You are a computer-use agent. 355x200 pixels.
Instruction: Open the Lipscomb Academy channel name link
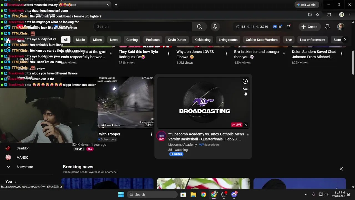tap(182, 144)
